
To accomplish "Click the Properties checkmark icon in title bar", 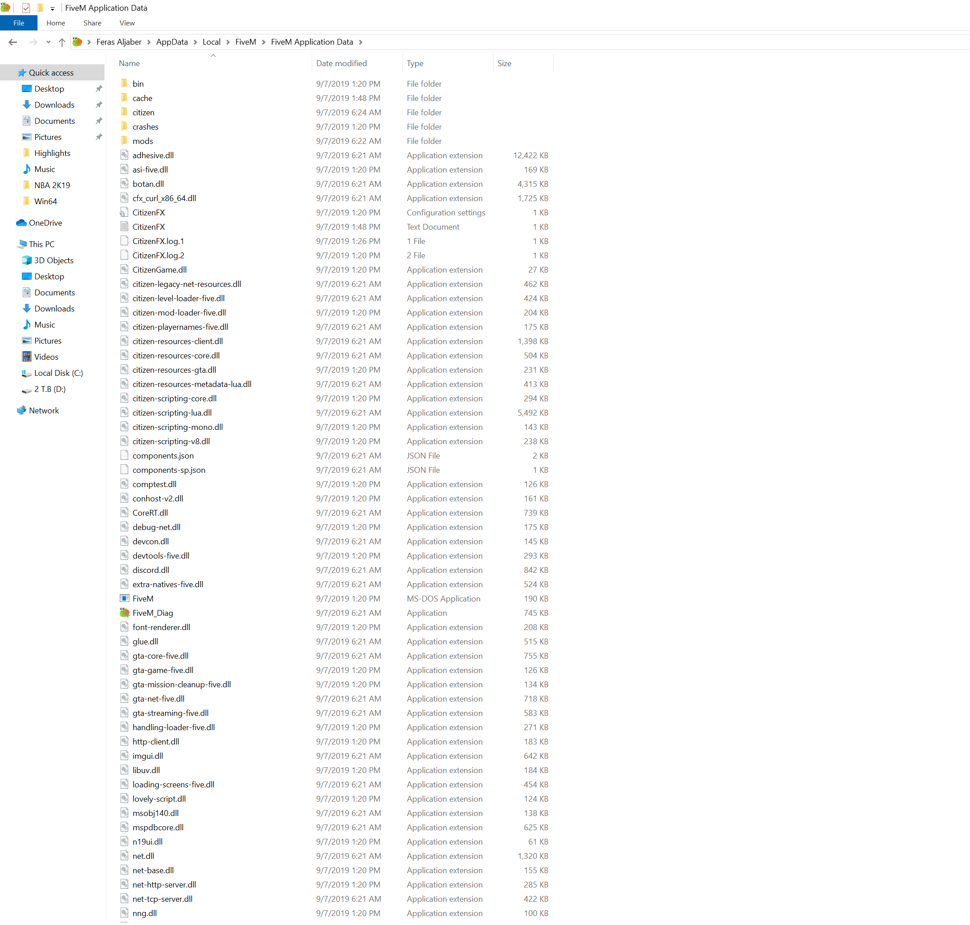I will click(x=26, y=8).
